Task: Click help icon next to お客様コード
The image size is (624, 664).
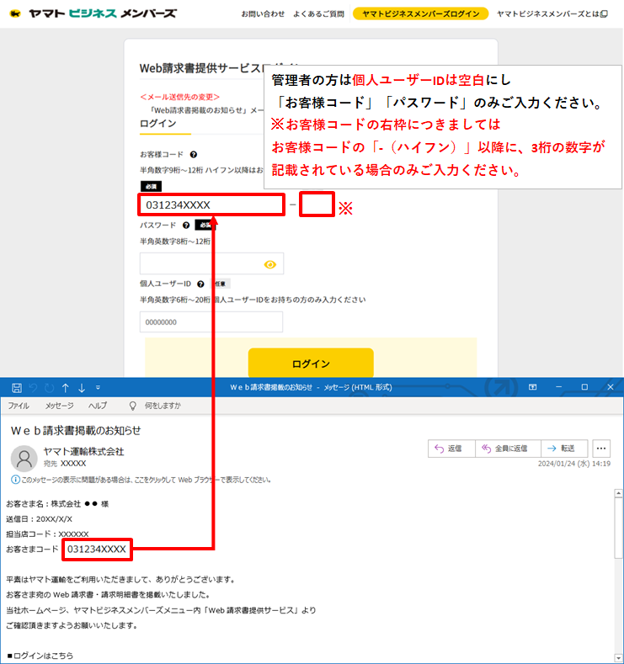Action: pos(193,155)
